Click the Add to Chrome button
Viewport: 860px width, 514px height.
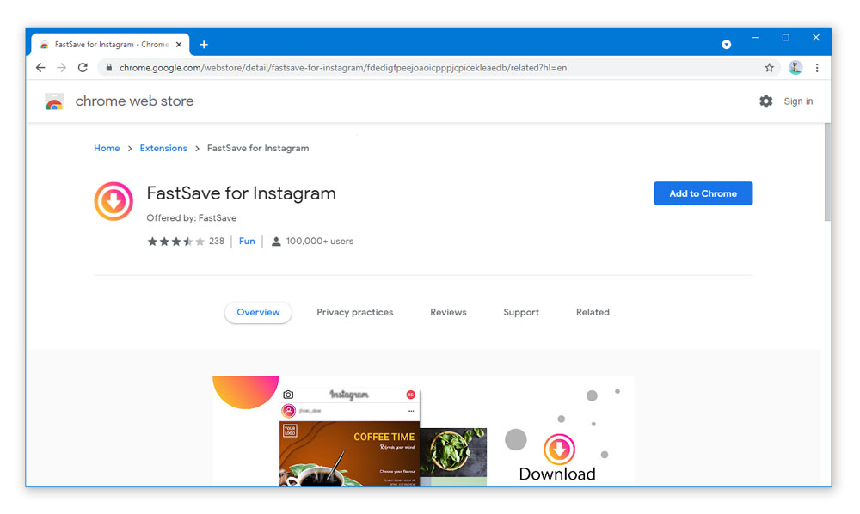[703, 193]
